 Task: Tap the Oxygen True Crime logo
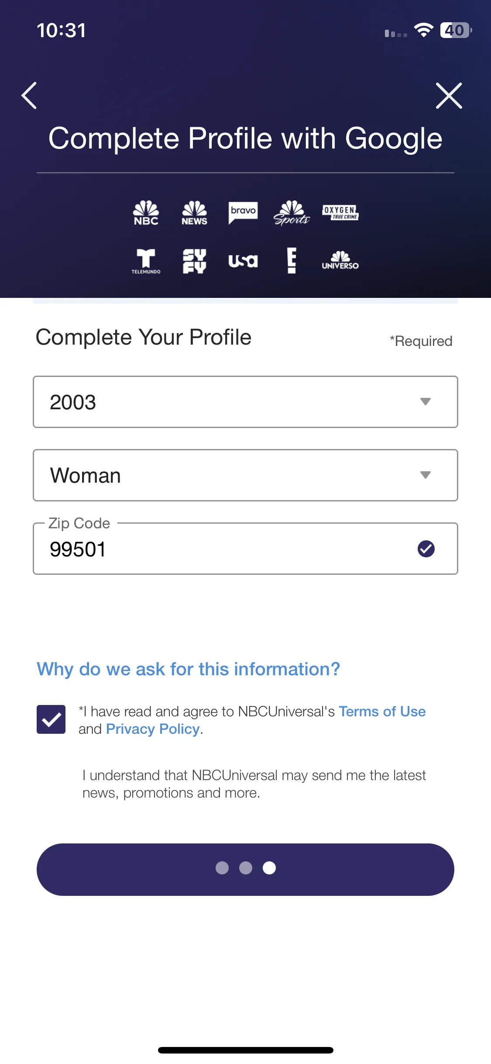pos(340,213)
